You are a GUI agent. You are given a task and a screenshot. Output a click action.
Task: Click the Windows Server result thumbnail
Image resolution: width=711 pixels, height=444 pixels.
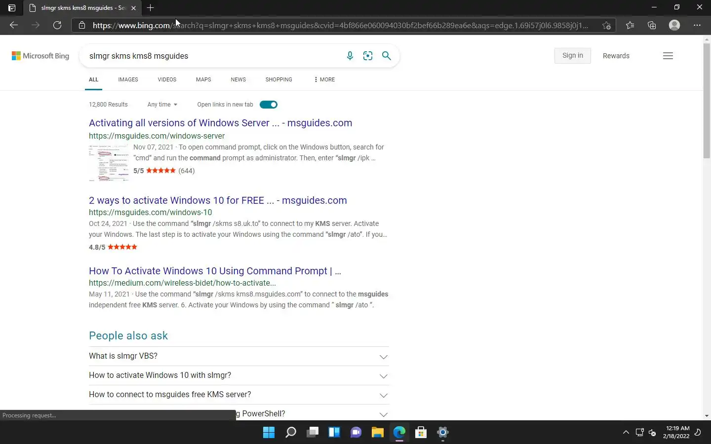click(109, 163)
